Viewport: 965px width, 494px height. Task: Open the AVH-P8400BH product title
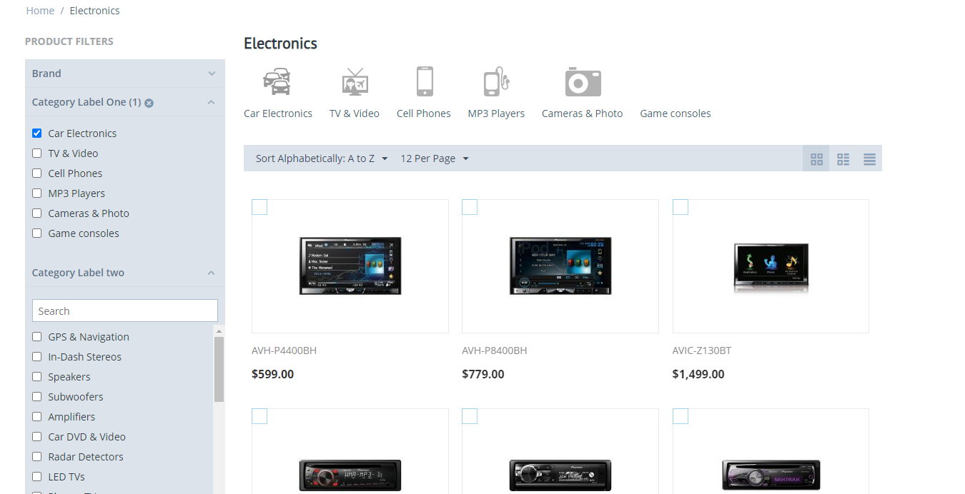tap(495, 351)
